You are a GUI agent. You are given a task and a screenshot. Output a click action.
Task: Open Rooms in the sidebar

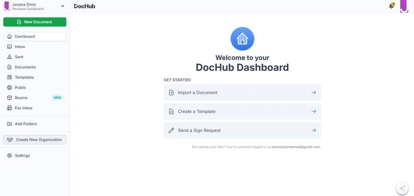coord(35,98)
